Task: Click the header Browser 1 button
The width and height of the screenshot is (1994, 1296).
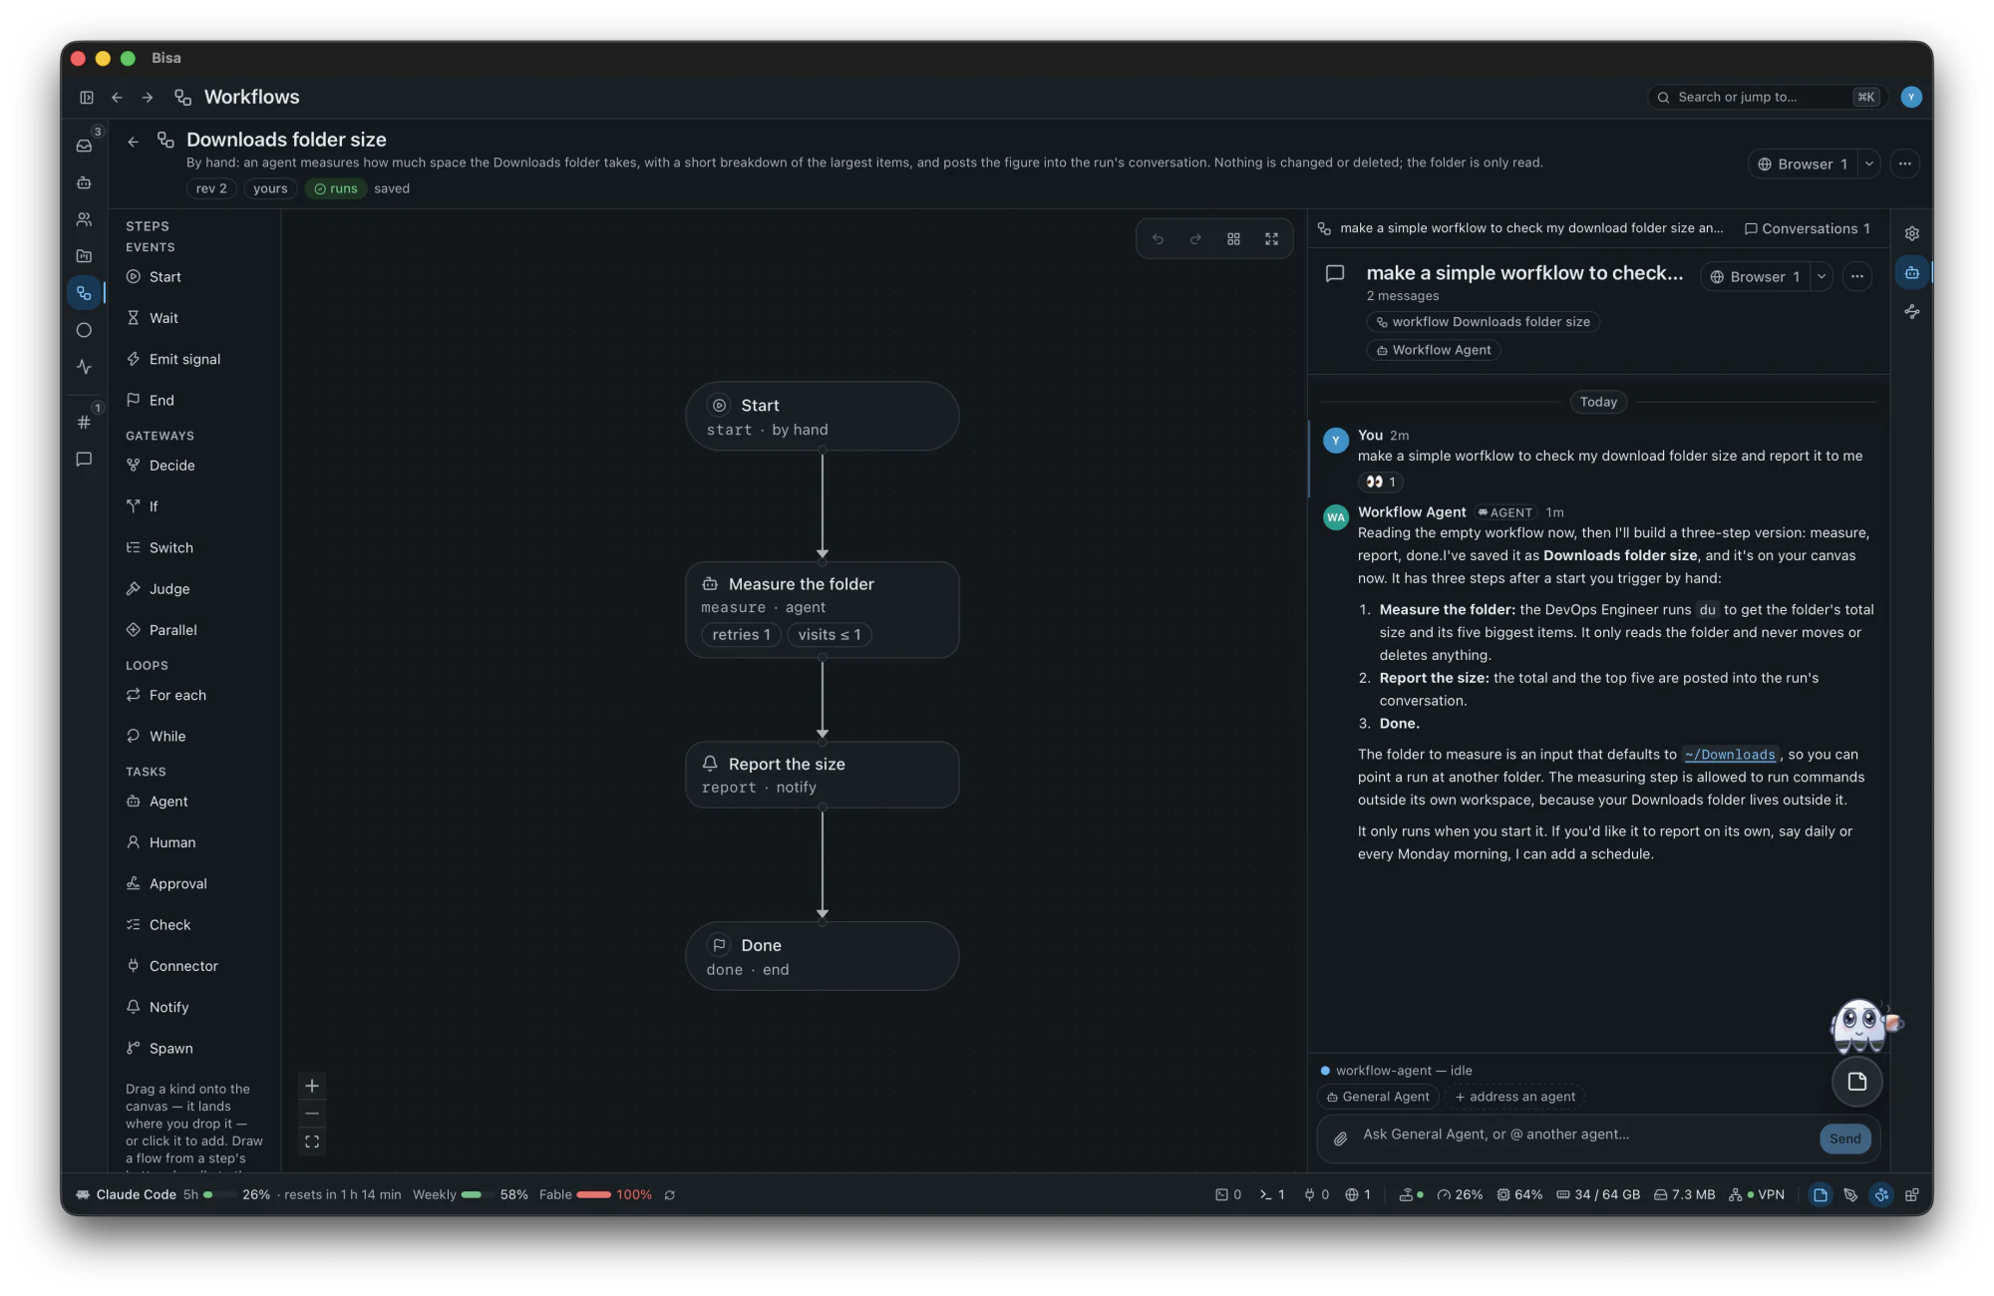Action: tap(1803, 164)
